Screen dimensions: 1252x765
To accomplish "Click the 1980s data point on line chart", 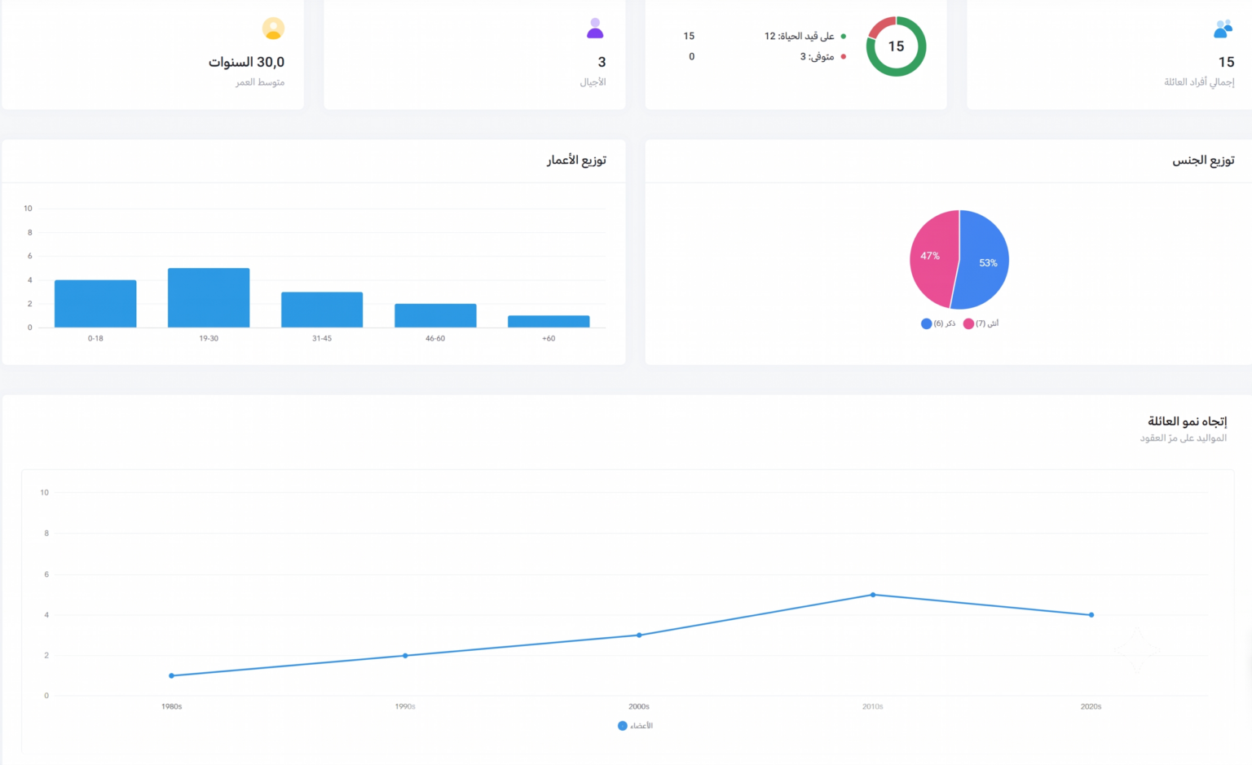I will [x=171, y=675].
